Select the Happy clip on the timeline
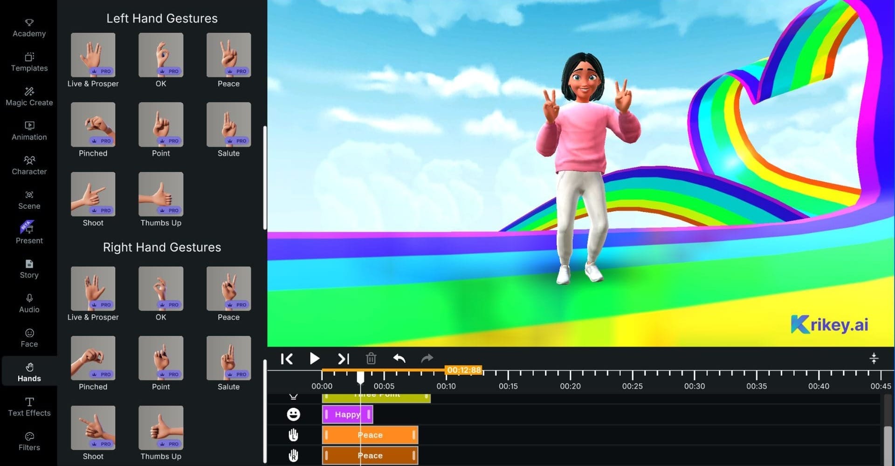The image size is (895, 466). [x=347, y=414]
